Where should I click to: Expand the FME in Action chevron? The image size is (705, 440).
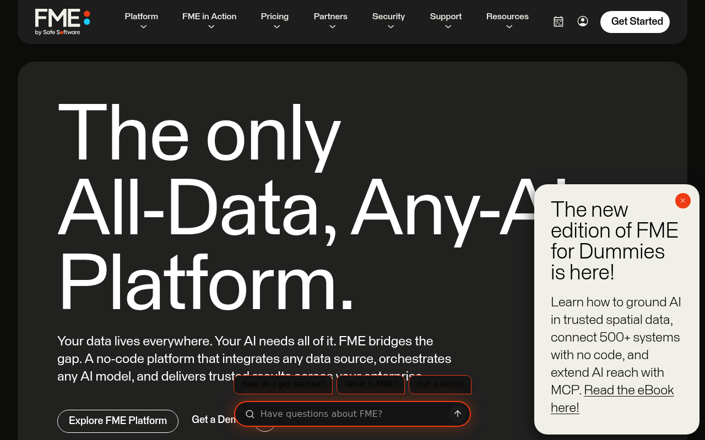pyautogui.click(x=211, y=26)
